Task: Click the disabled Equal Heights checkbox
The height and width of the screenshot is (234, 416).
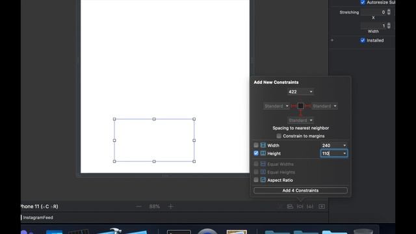Action: click(x=256, y=172)
